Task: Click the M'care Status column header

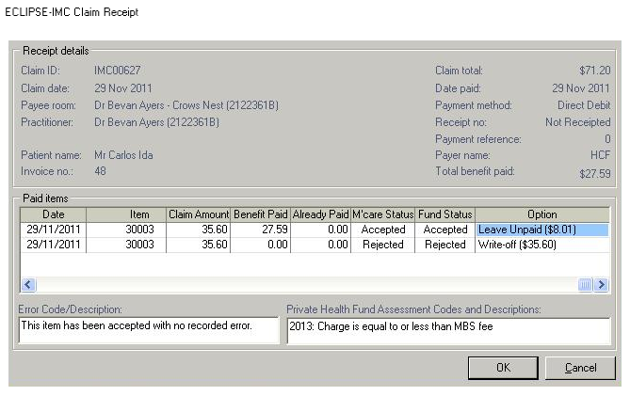Action: pyautogui.click(x=383, y=214)
